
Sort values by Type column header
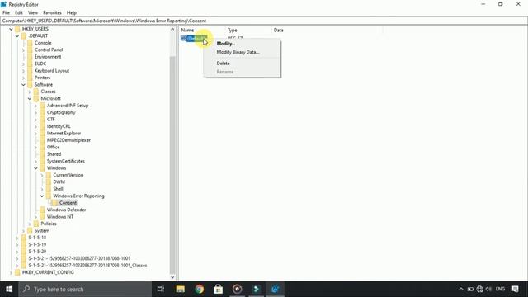pos(233,31)
